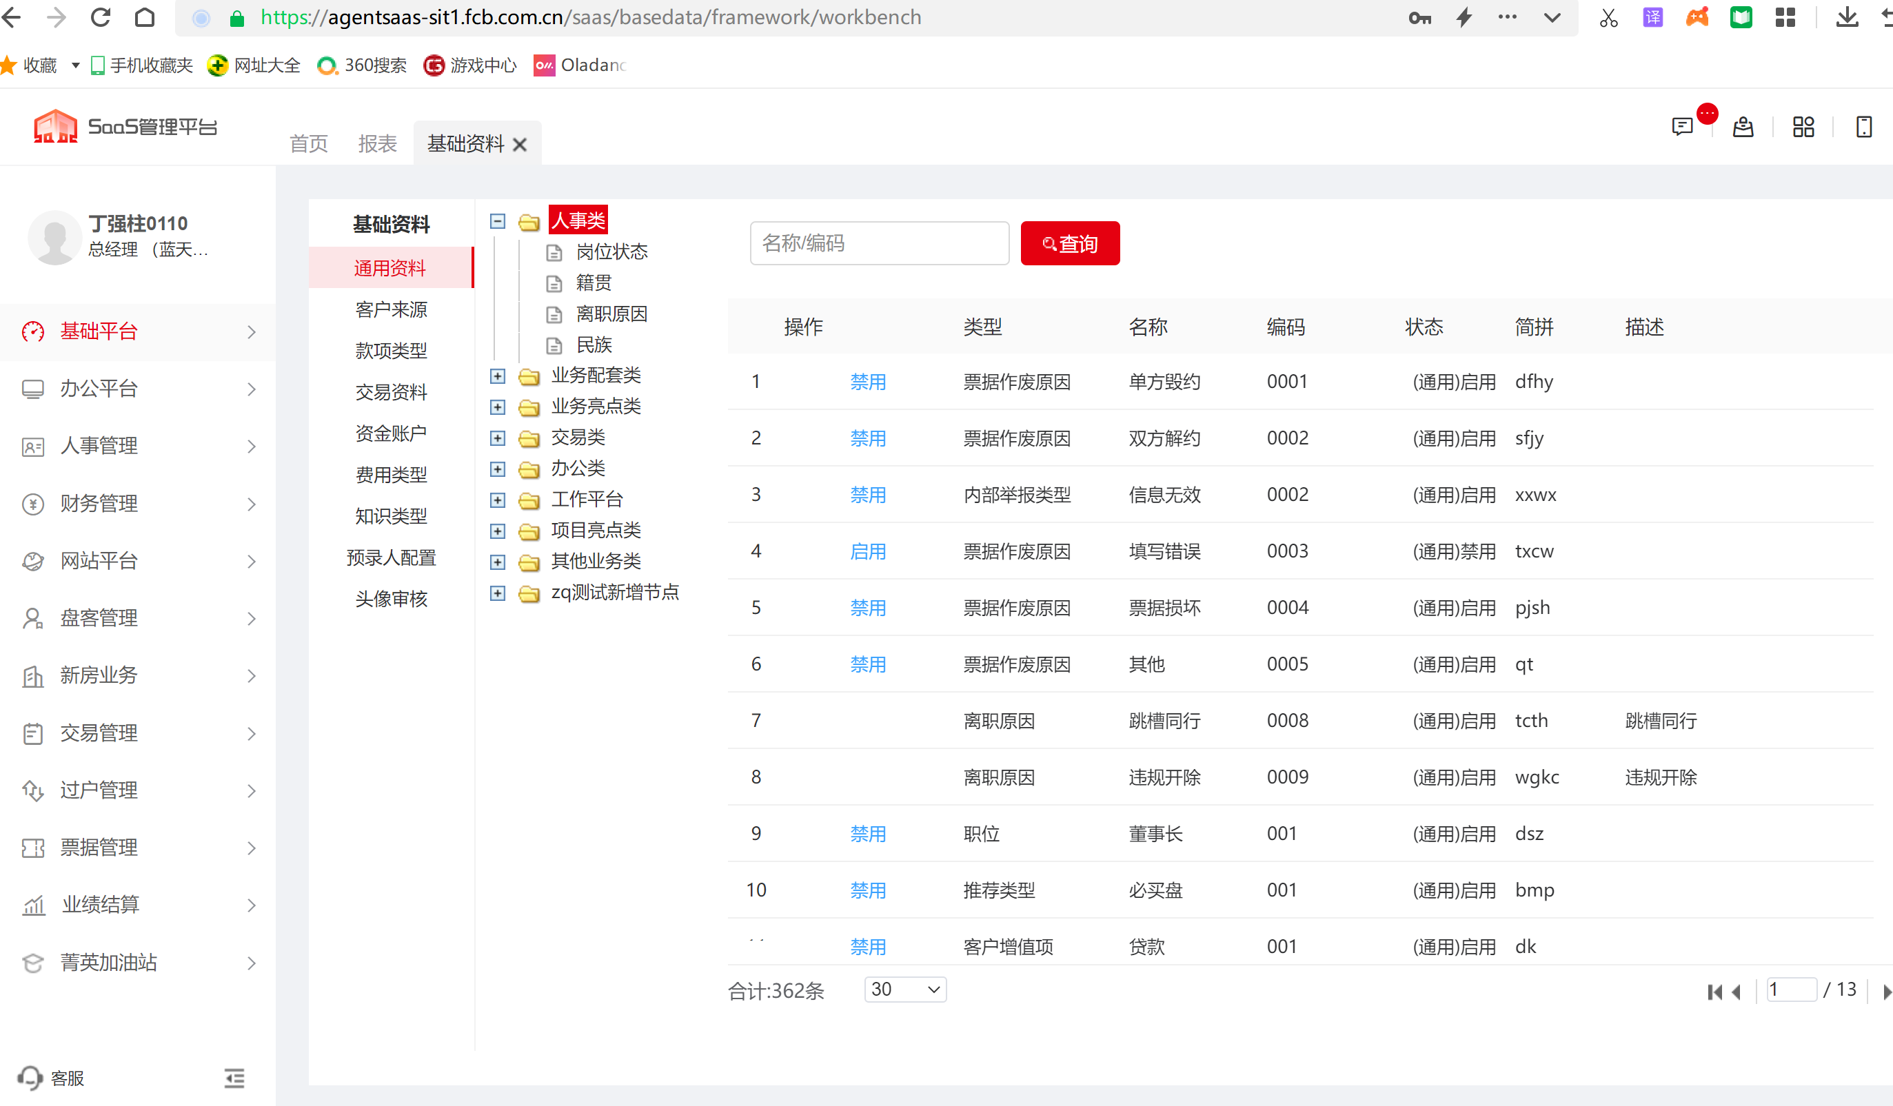
Task: Open 客服 customer service
Action: click(x=51, y=1078)
